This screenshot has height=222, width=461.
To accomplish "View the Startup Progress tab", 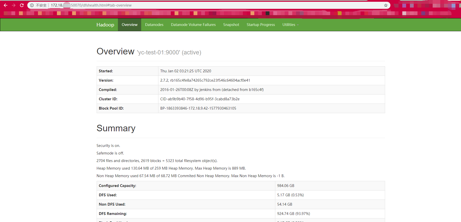I will (261, 25).
